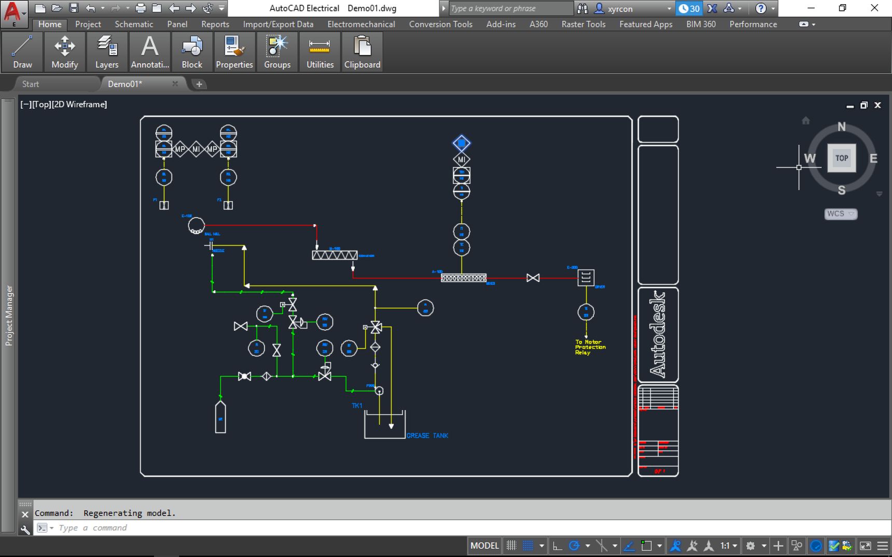Click the Surfer icon in quick access toolbar
The height and width of the screenshot is (557, 892).
click(x=207, y=8)
